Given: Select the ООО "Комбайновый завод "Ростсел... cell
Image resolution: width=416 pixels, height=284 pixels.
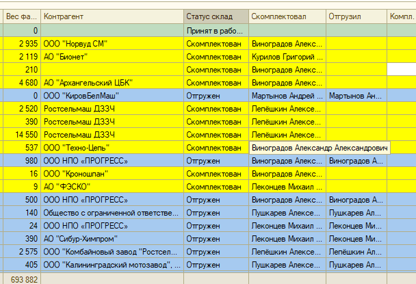Looking at the screenshot, I should (x=112, y=252).
